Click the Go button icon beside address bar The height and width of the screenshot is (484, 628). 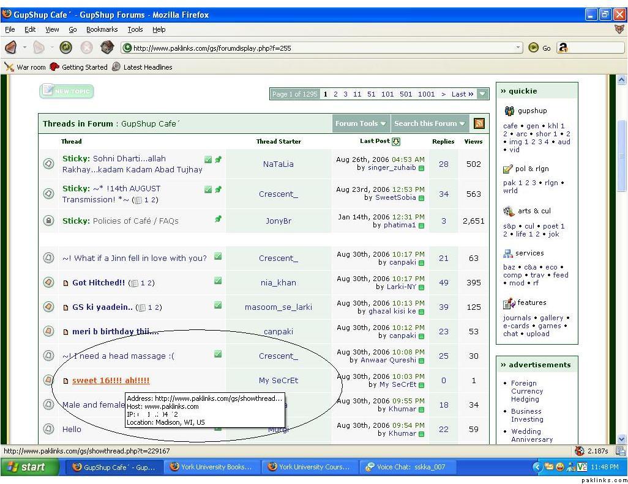534,48
